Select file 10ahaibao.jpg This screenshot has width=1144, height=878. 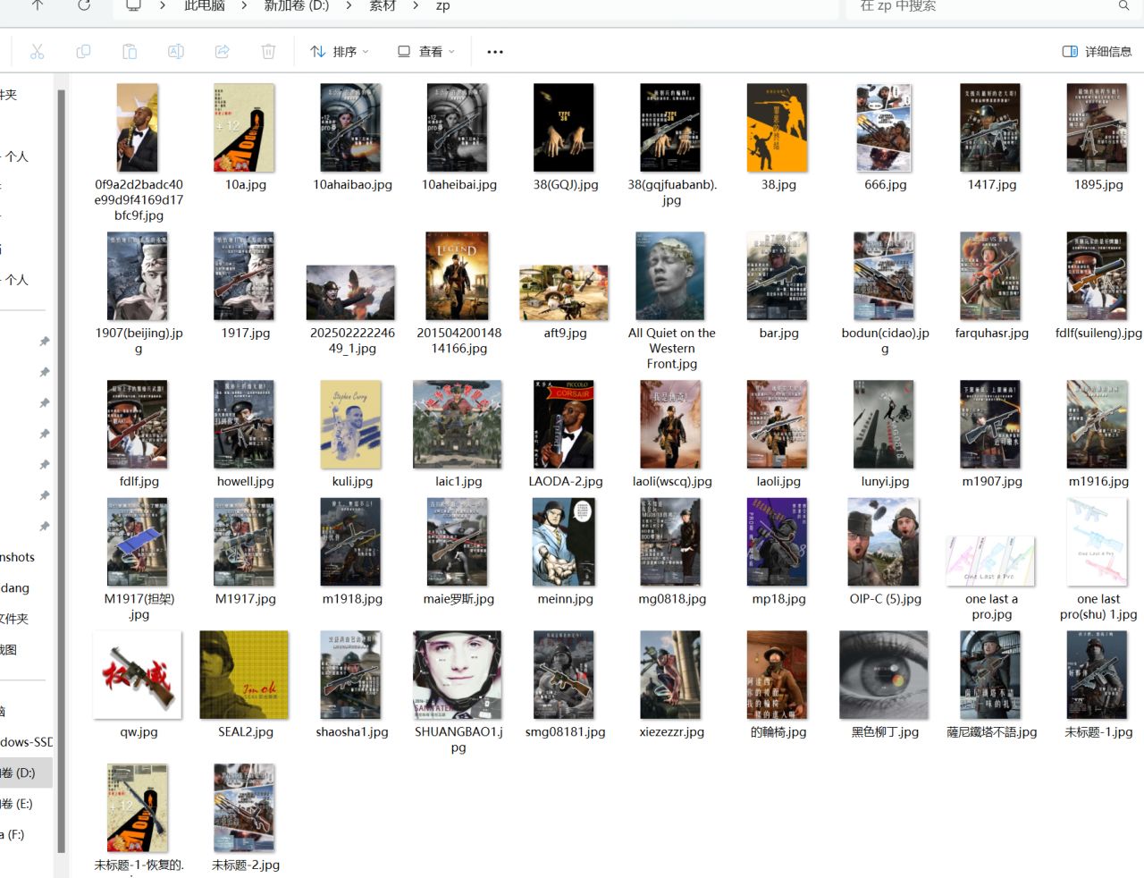pos(352,139)
